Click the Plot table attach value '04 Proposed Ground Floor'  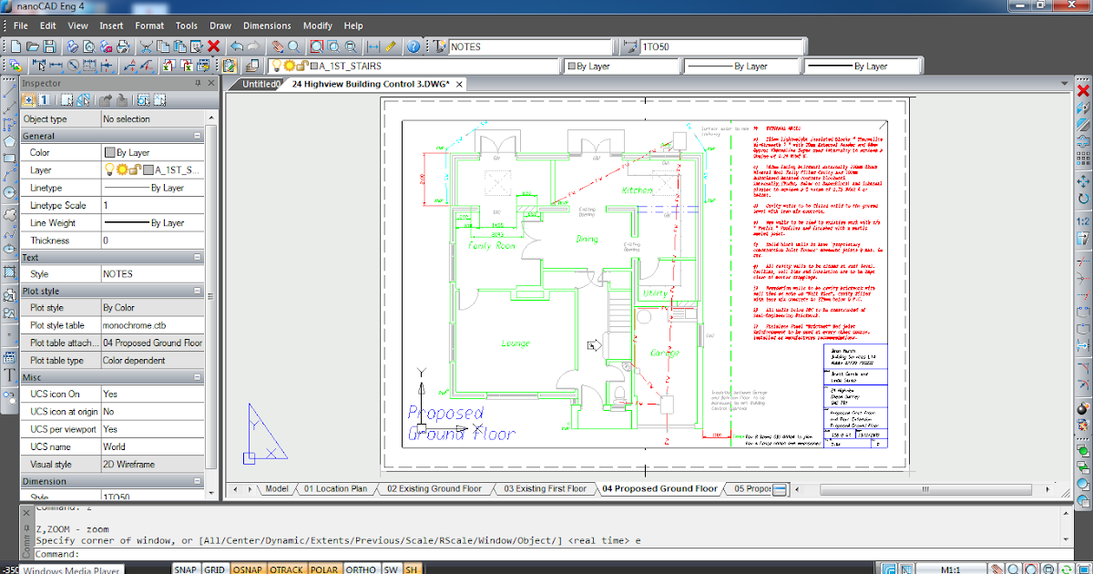pyautogui.click(x=155, y=343)
